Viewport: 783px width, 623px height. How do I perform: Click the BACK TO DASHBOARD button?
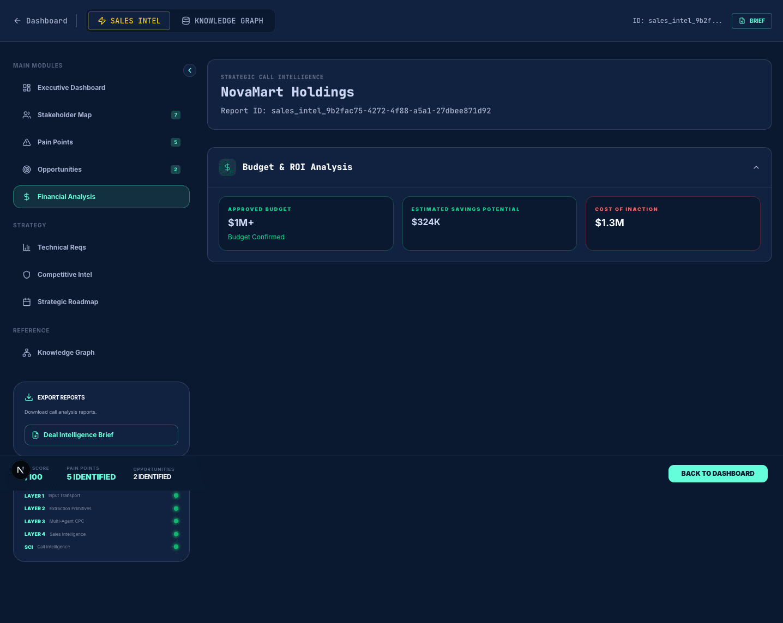tap(718, 474)
